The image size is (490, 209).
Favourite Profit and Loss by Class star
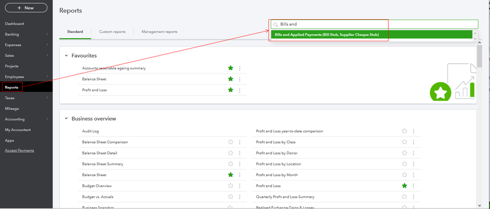[404, 142]
